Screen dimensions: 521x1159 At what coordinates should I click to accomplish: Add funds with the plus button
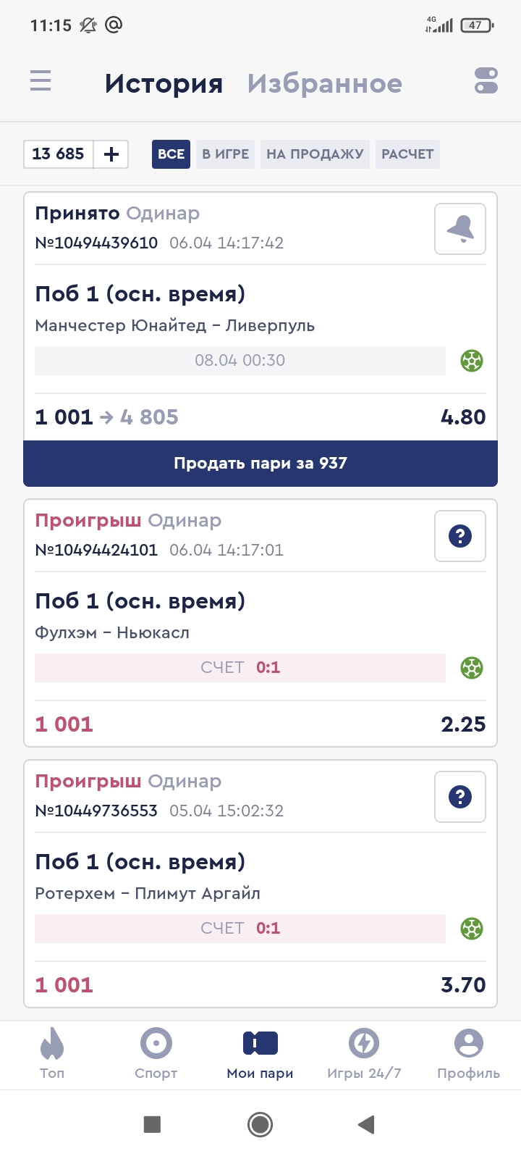[x=111, y=154]
